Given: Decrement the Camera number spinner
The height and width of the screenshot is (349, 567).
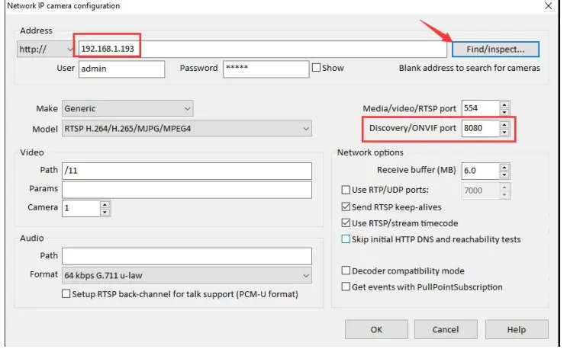Looking at the screenshot, I should click(x=105, y=212).
